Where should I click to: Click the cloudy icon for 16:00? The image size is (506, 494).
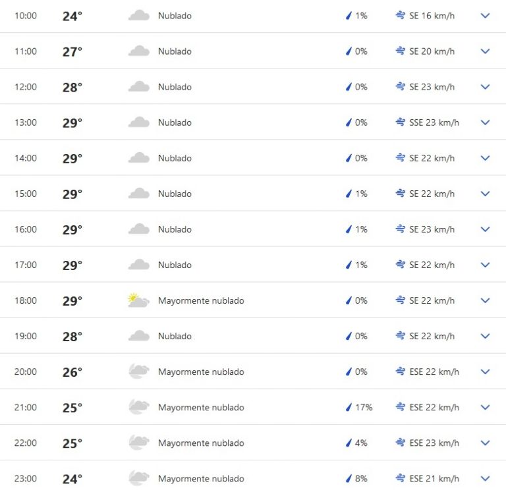(138, 229)
